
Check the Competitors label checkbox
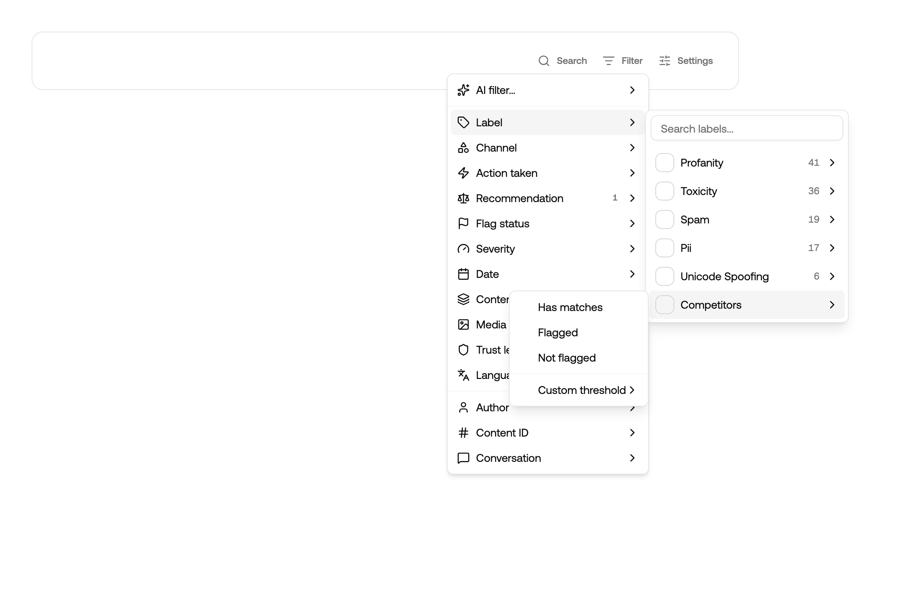665,305
